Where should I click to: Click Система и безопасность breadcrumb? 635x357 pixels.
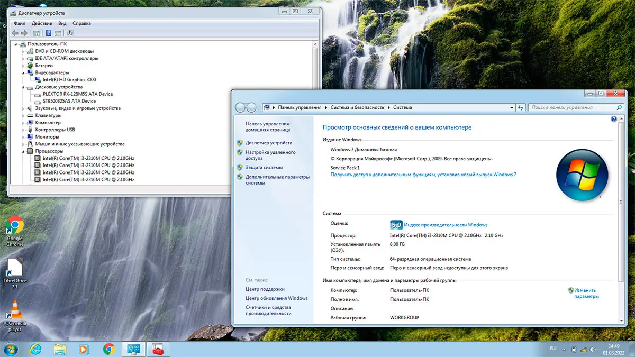[x=357, y=107]
